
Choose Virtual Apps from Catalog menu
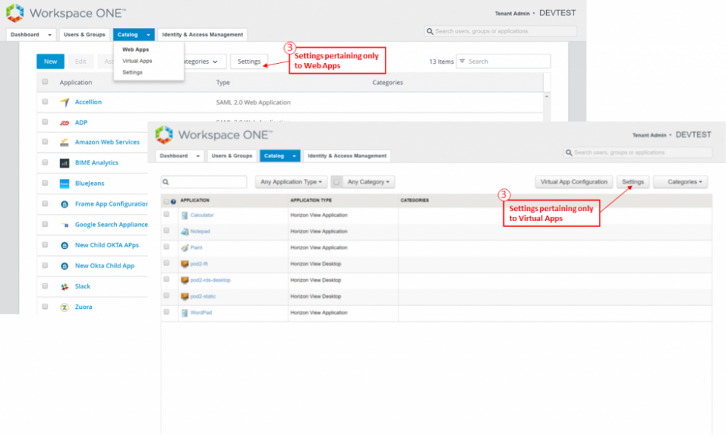pyautogui.click(x=136, y=61)
